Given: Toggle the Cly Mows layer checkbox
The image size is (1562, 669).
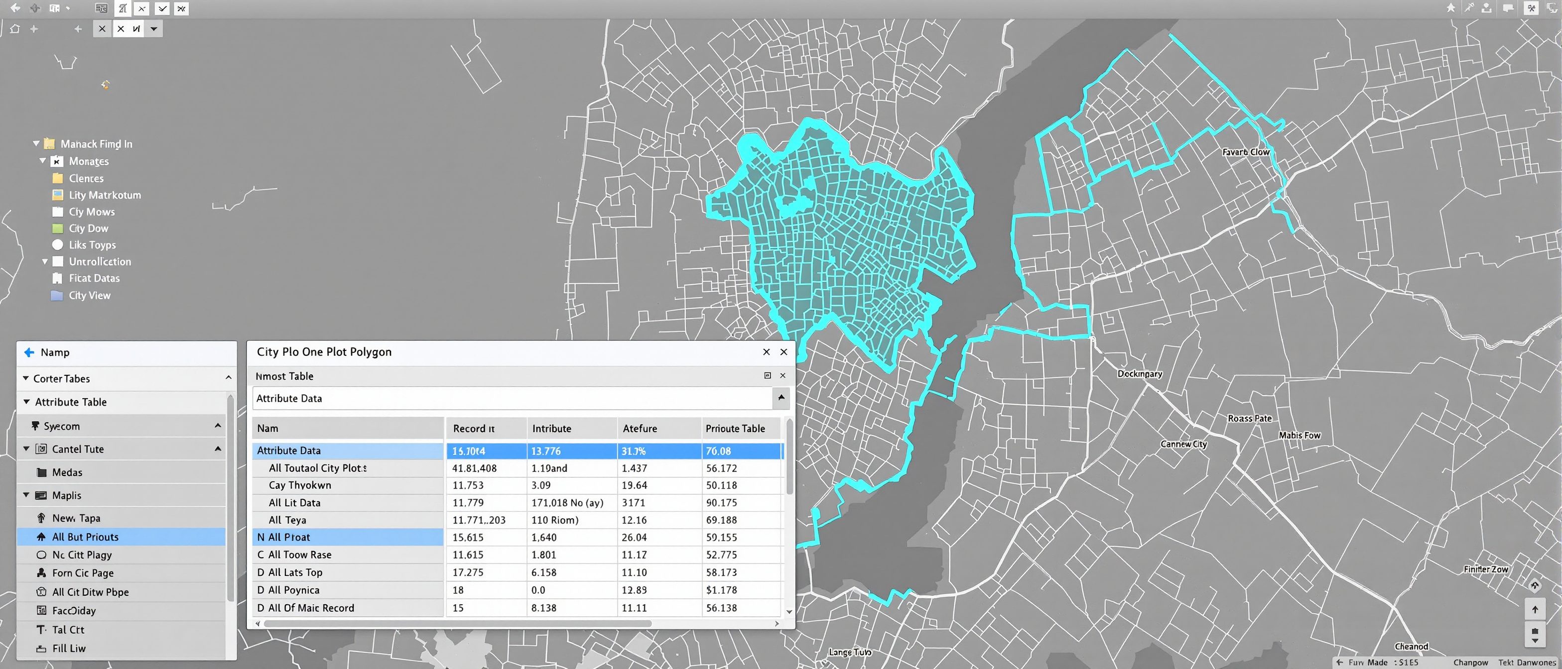Looking at the screenshot, I should click(x=58, y=212).
